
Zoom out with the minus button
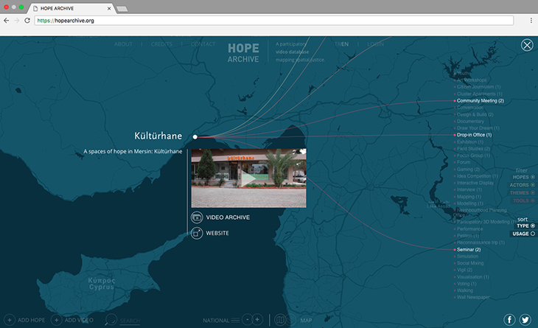[247, 320]
